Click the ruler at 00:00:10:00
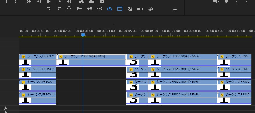 pos(236,31)
